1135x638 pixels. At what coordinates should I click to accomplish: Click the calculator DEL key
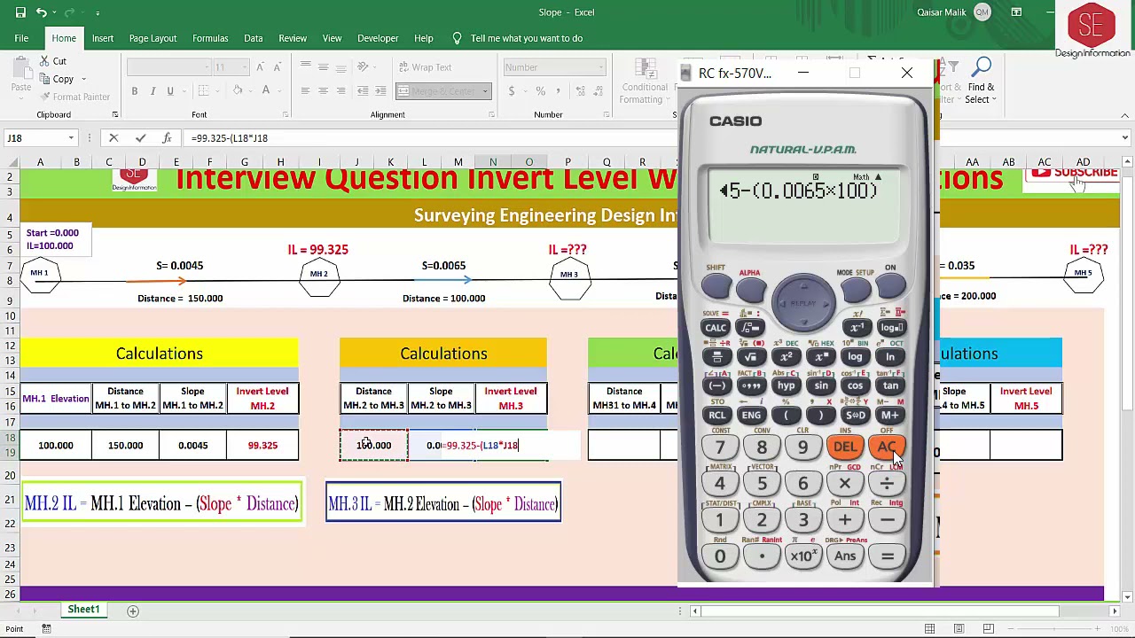click(x=845, y=447)
